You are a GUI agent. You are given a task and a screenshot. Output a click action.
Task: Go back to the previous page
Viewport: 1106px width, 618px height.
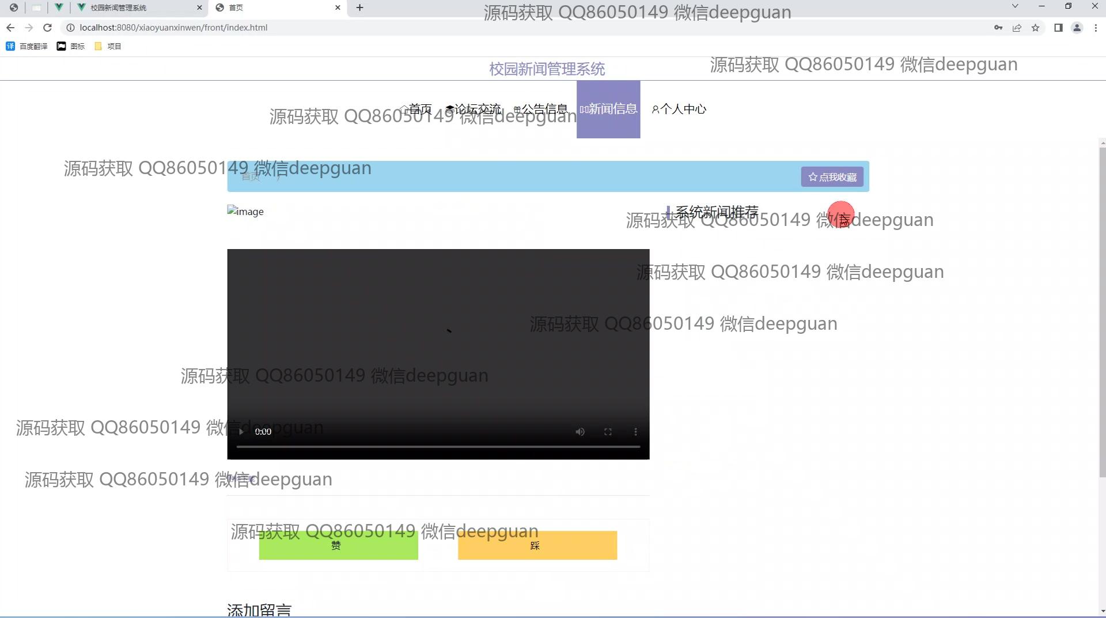coord(10,28)
